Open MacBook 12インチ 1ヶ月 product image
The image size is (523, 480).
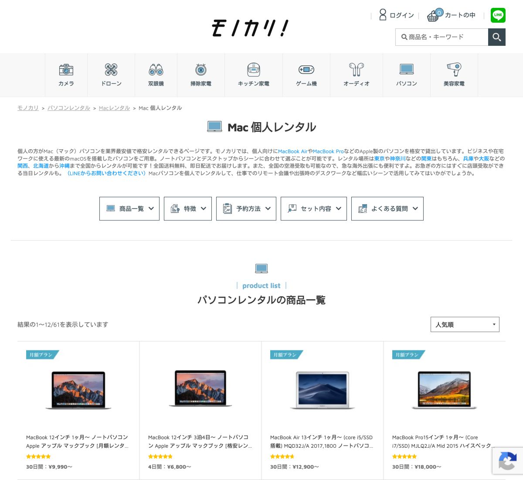click(78, 390)
